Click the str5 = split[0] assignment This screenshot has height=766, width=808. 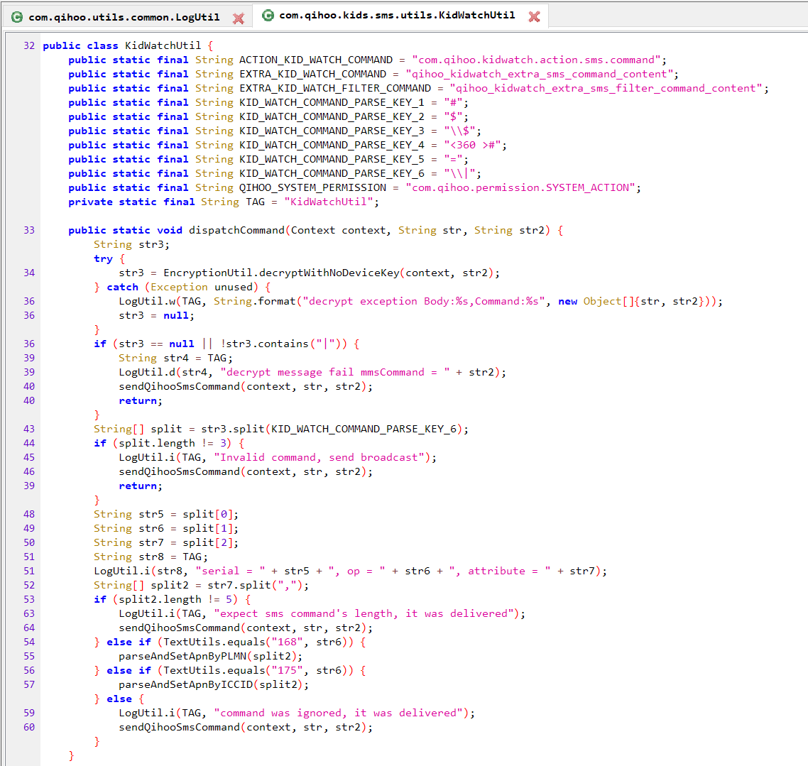(x=166, y=514)
